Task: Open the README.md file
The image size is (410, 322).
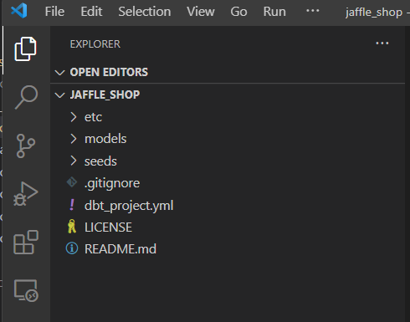Action: (120, 249)
